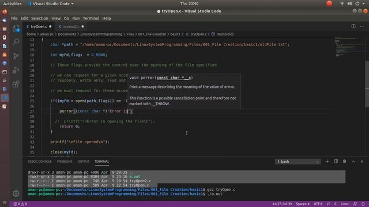Open the editor More Actions ellipsis

pos(362,26)
